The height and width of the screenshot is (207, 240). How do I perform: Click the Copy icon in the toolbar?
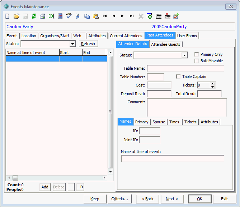pyautogui.click(x=87, y=16)
